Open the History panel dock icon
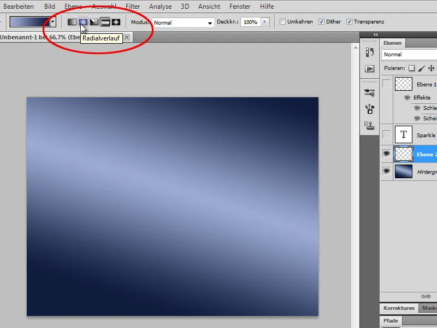437x328 pixels. coord(370,52)
